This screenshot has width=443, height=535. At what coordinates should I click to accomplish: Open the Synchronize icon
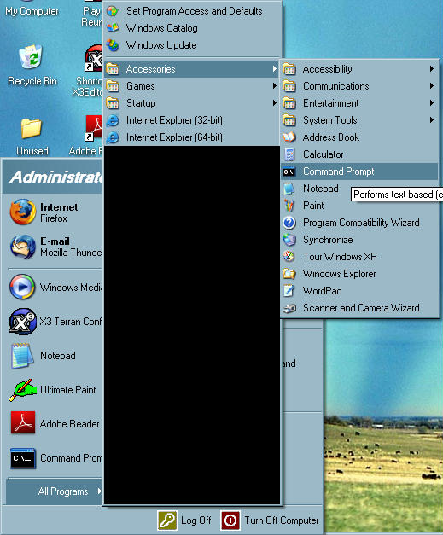click(289, 240)
